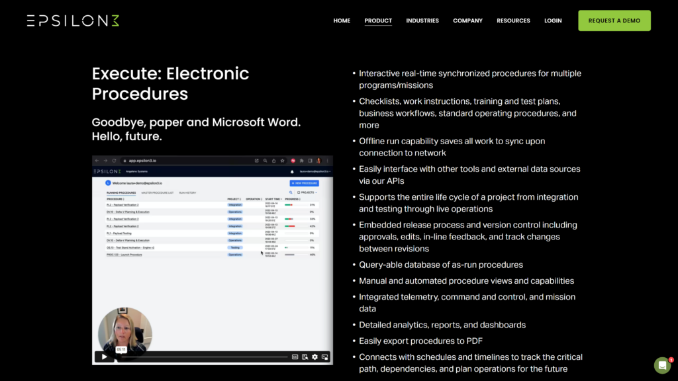The width and height of the screenshot is (678, 381).
Task: Open the chat widget bubble
Action: 662,365
